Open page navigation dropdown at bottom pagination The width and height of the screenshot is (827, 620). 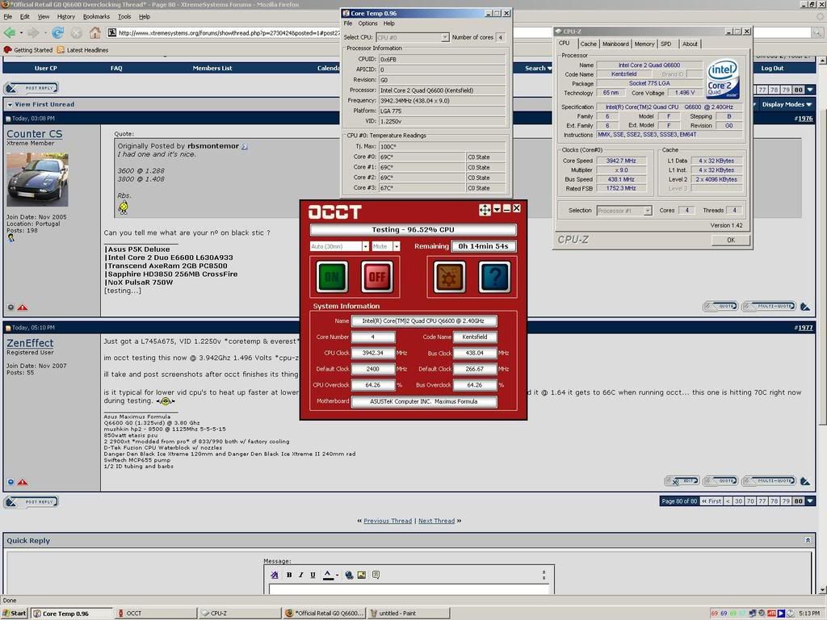pyautogui.click(x=811, y=501)
